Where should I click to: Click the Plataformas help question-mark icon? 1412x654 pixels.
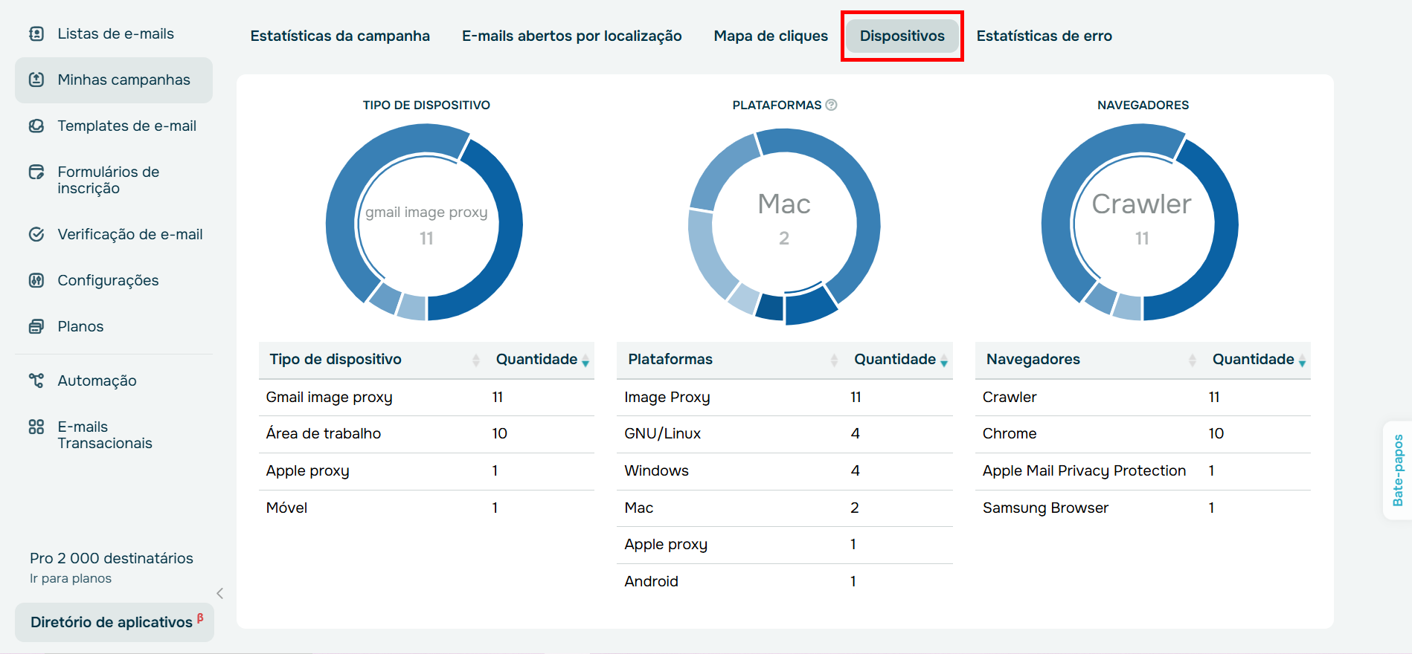832,105
